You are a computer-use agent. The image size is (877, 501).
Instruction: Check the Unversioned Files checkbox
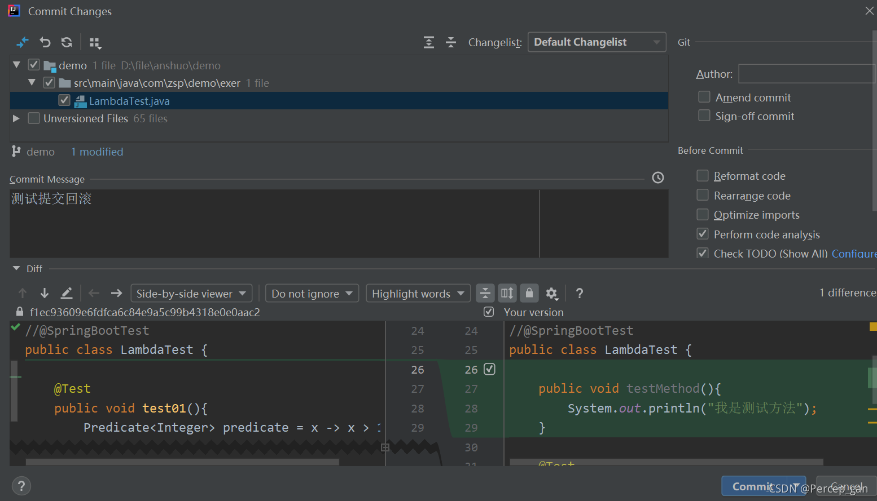click(34, 118)
